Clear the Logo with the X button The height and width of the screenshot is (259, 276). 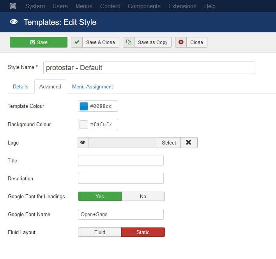pos(189,143)
